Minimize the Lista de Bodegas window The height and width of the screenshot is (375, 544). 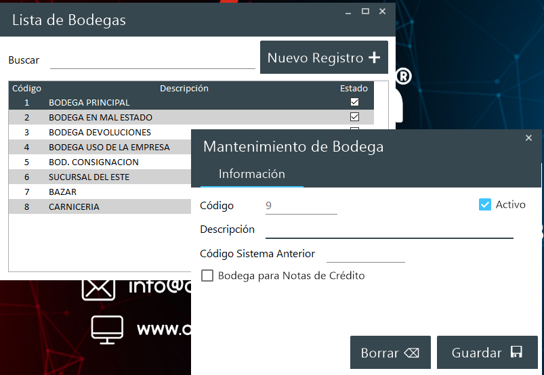(x=348, y=12)
